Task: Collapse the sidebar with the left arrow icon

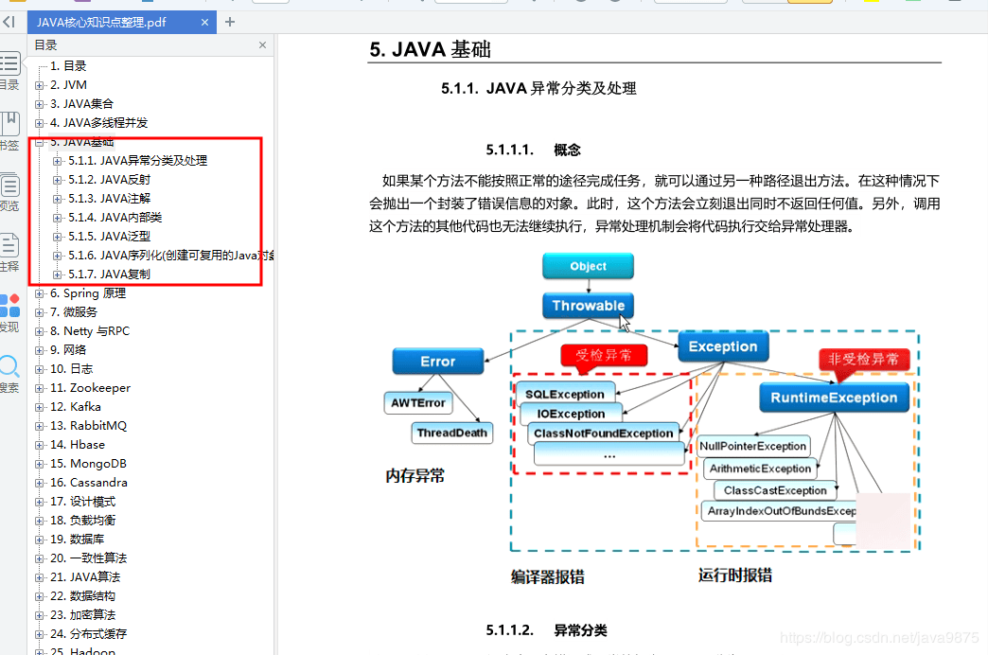Action: [x=9, y=22]
